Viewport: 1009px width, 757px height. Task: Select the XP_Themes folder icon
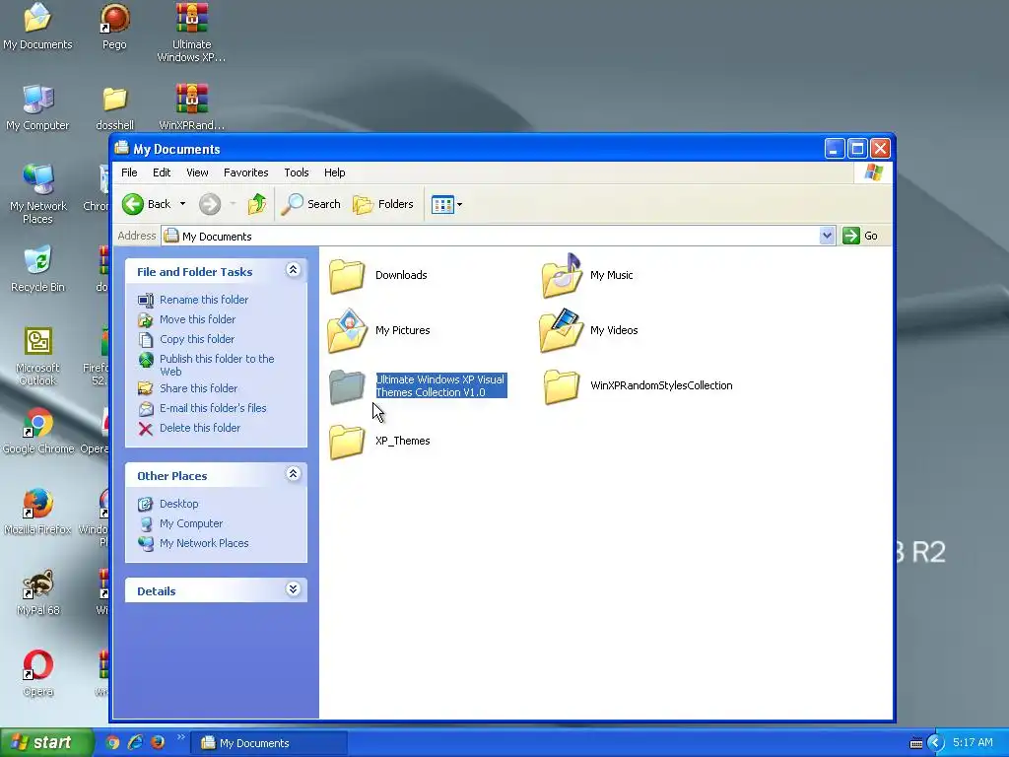[347, 442]
